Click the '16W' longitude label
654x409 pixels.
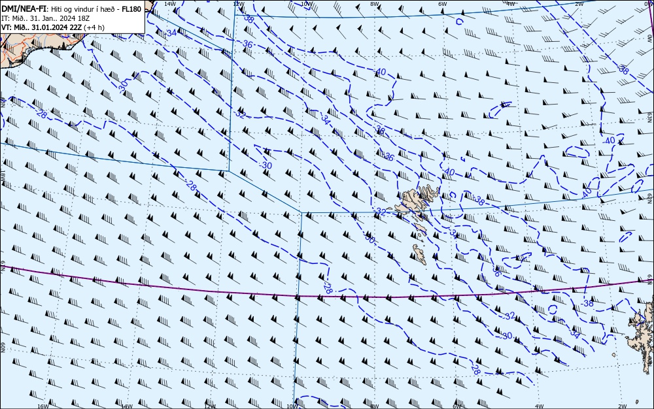43,406
